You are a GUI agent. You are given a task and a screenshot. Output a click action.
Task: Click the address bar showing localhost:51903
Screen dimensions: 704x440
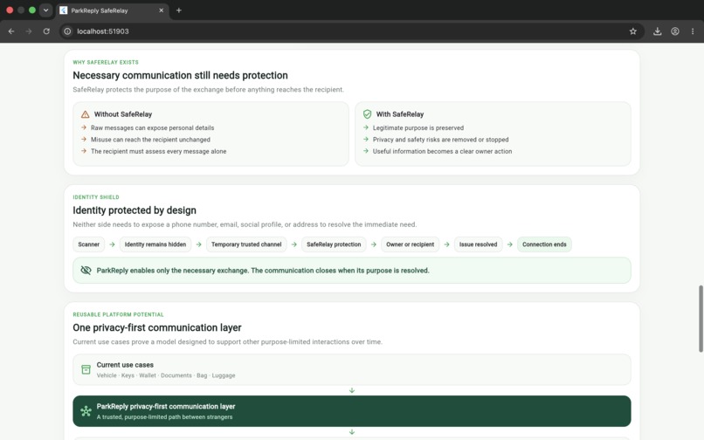350,31
